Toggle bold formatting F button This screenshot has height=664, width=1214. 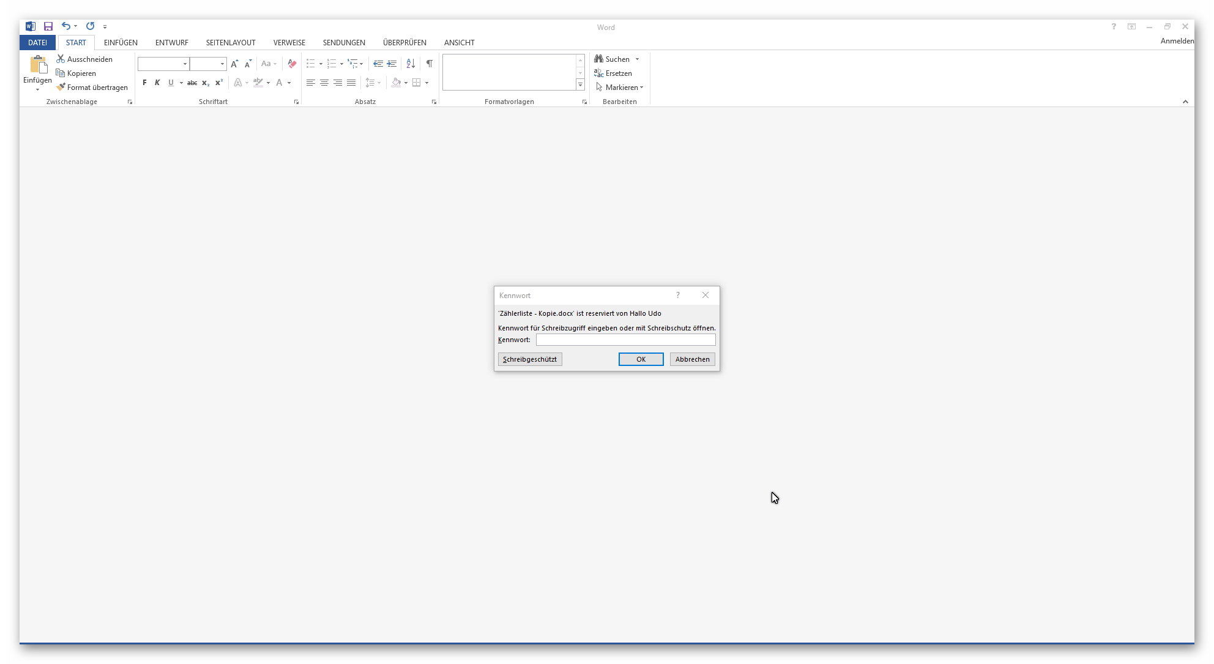pyautogui.click(x=144, y=83)
